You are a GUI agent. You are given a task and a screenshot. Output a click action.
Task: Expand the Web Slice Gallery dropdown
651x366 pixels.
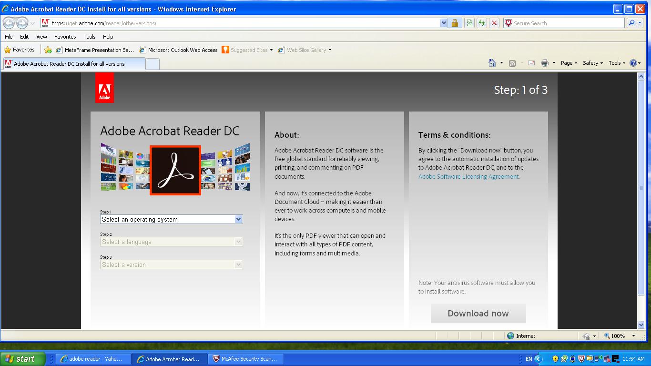click(x=330, y=50)
